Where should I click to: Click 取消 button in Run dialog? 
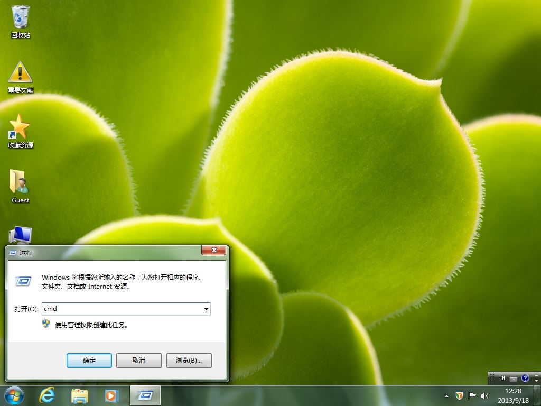[139, 361]
